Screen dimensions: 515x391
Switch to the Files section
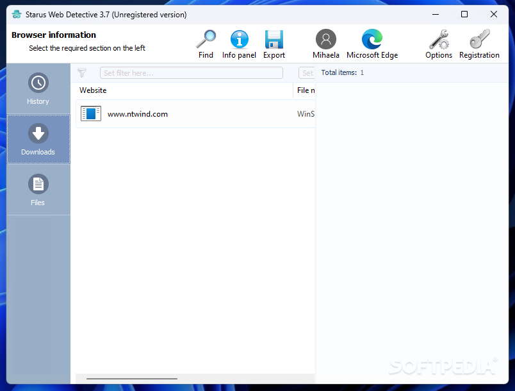[x=38, y=190]
